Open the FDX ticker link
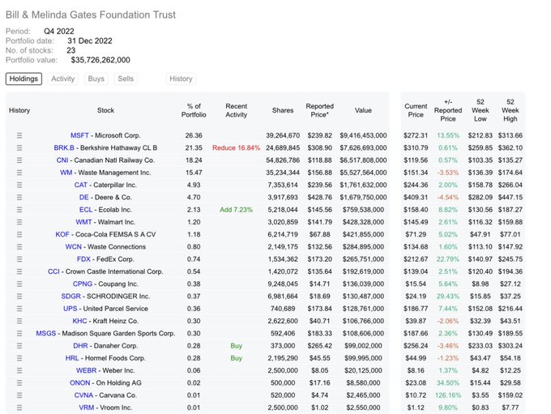 83,259
